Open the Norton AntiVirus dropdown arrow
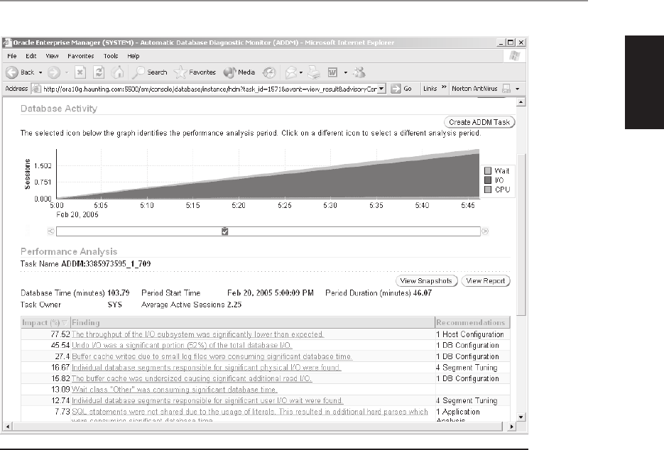The image size is (664, 450). click(x=517, y=89)
